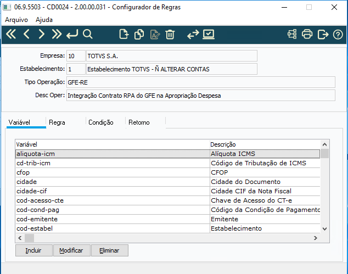Click the Modificar button

coord(72,250)
